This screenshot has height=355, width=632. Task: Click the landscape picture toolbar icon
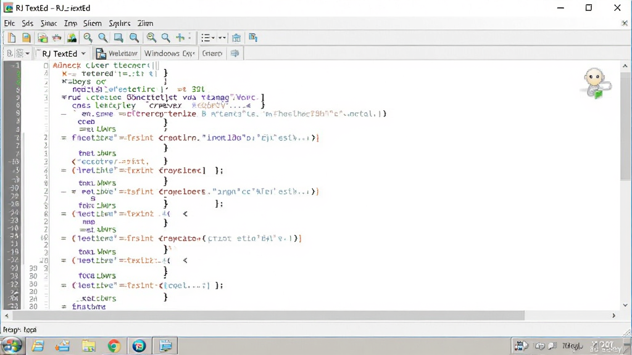pos(72,38)
